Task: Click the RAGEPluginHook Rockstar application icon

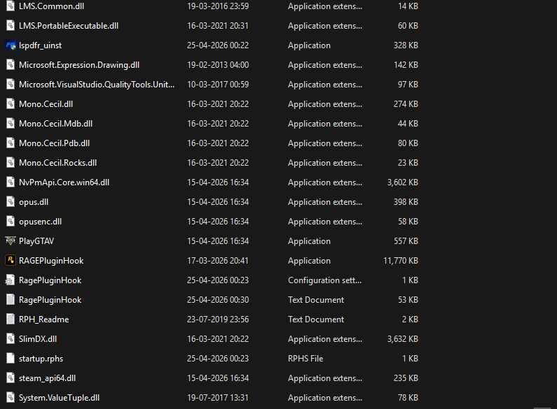Action: tap(11, 261)
